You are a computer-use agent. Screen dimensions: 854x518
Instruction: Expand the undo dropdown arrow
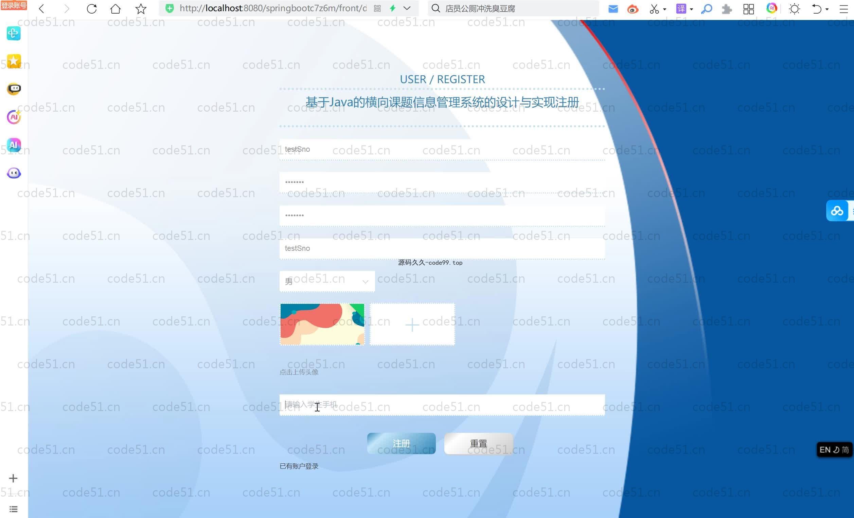(x=827, y=9)
